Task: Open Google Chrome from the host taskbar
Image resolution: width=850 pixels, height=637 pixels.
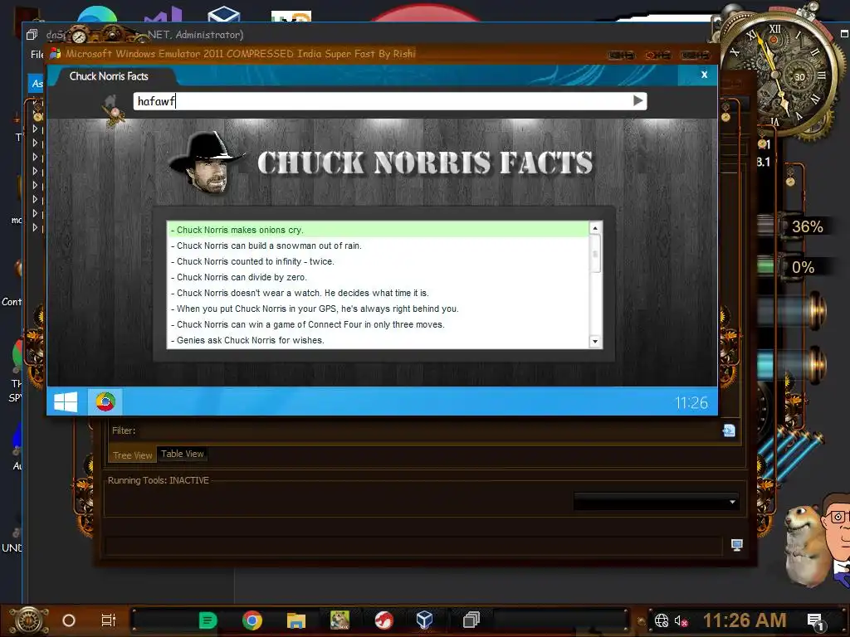Action: [x=252, y=620]
